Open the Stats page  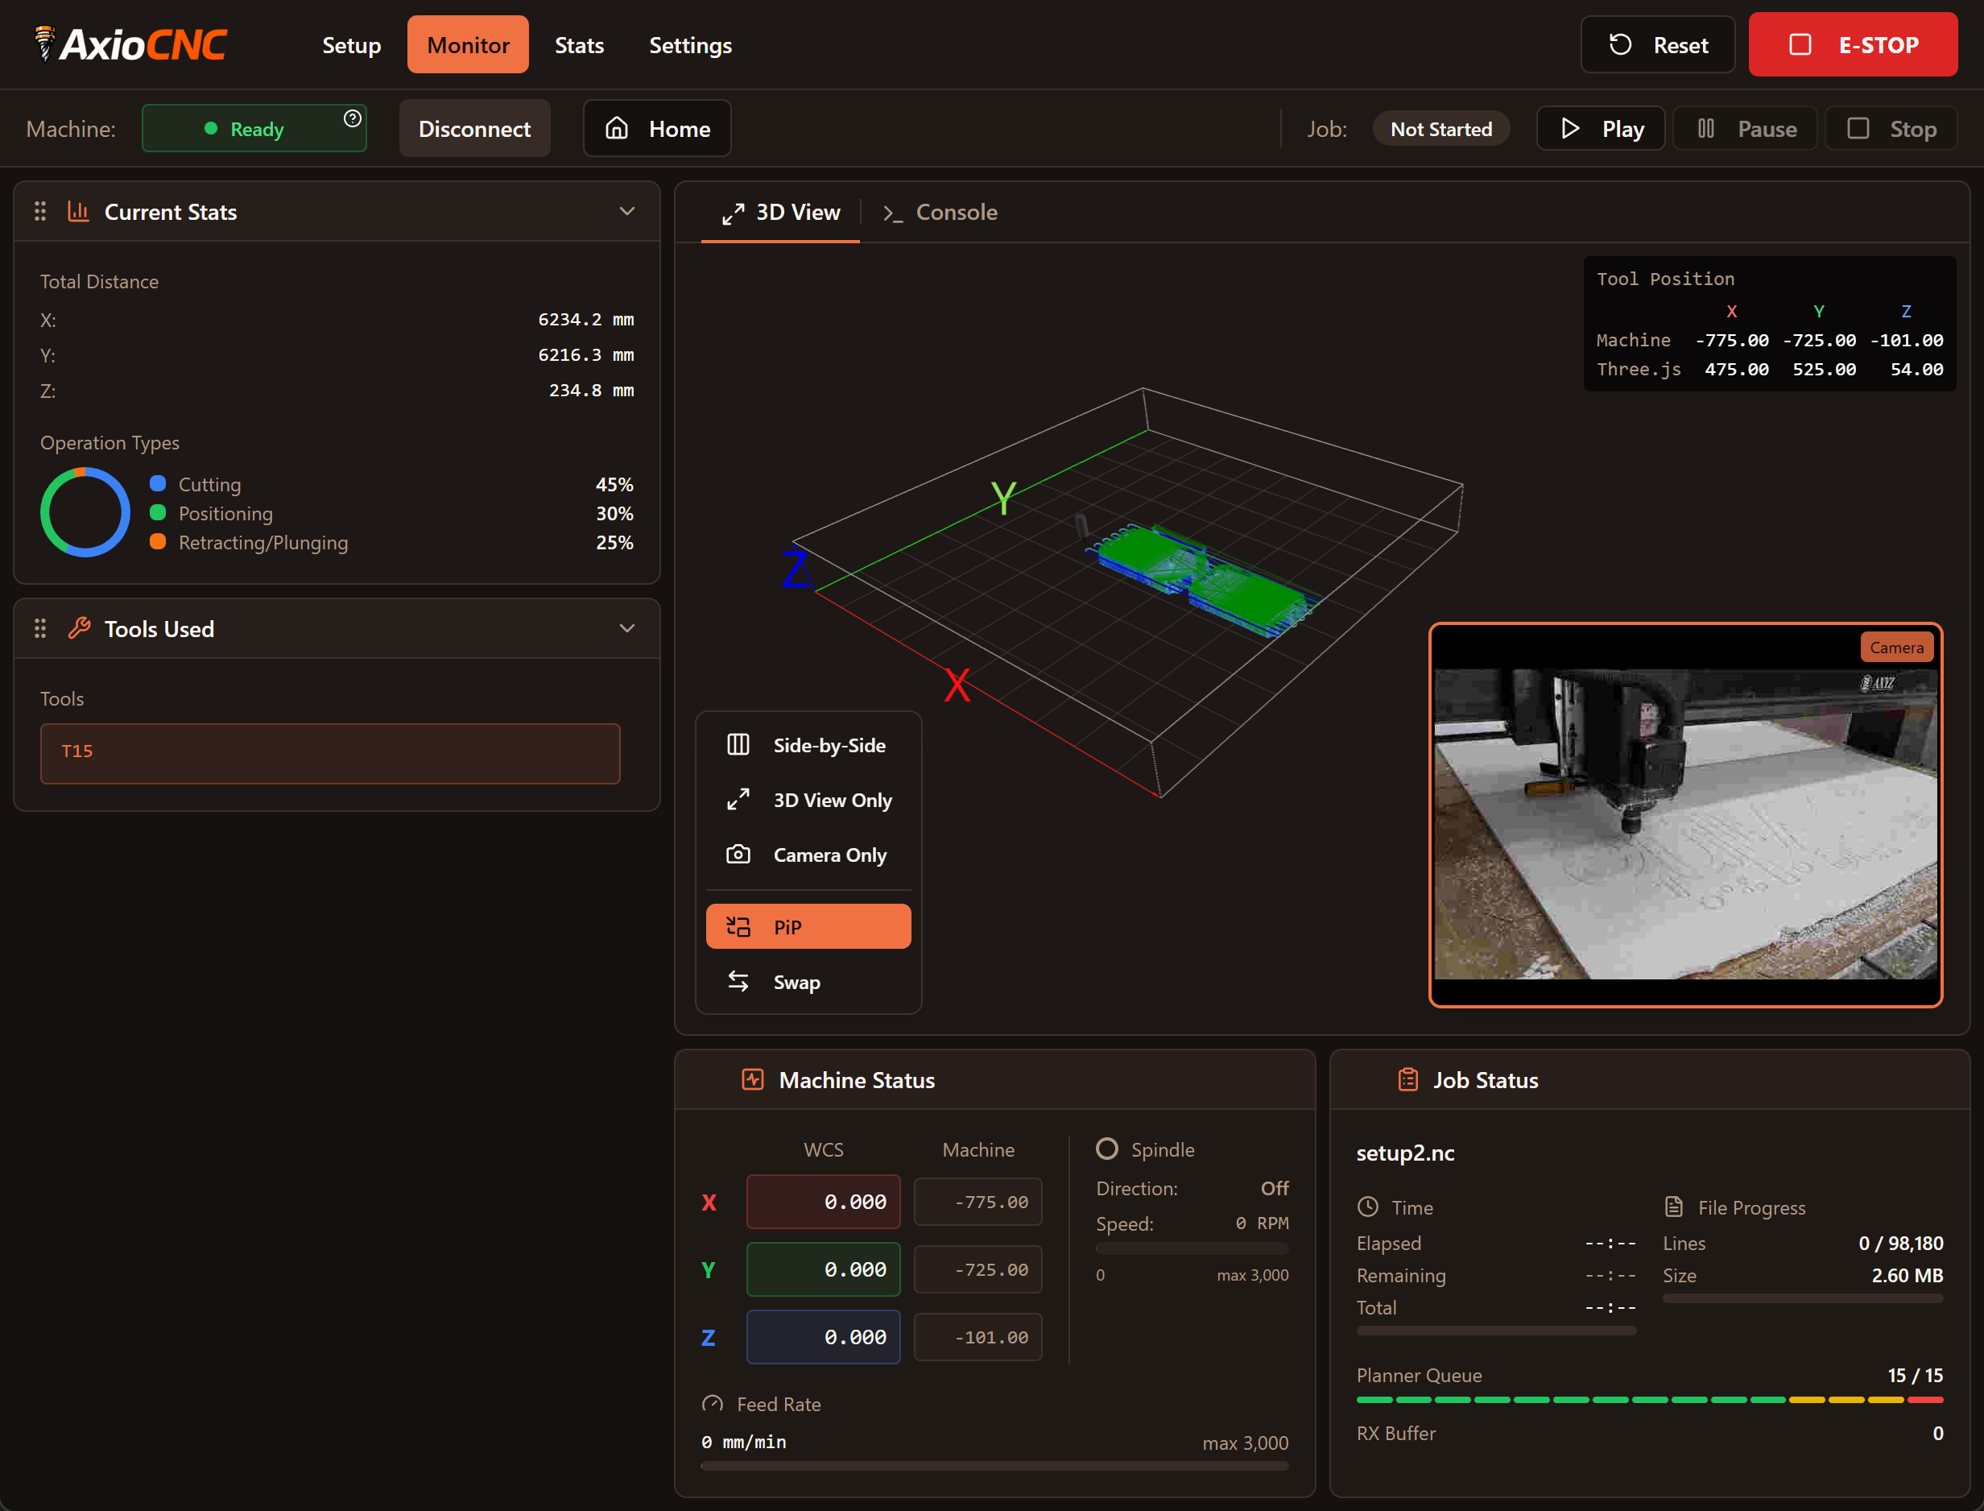coord(579,44)
